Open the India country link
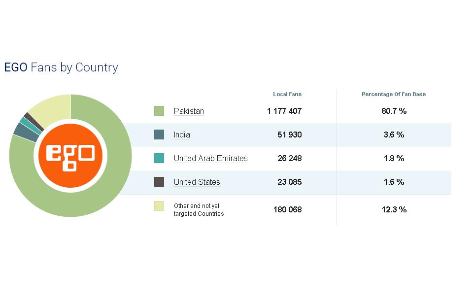The height and width of the screenshot is (304, 474). (182, 135)
